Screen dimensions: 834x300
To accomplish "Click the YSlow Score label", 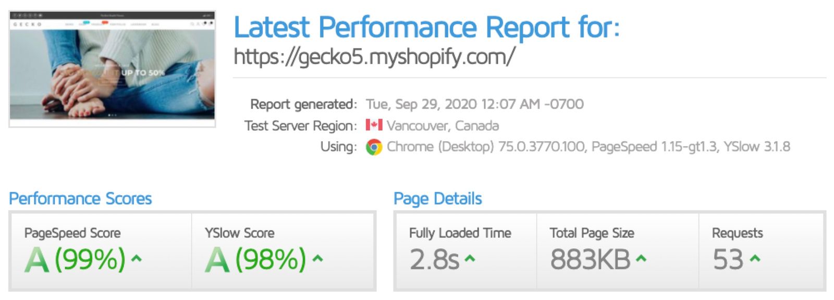I will (x=239, y=233).
